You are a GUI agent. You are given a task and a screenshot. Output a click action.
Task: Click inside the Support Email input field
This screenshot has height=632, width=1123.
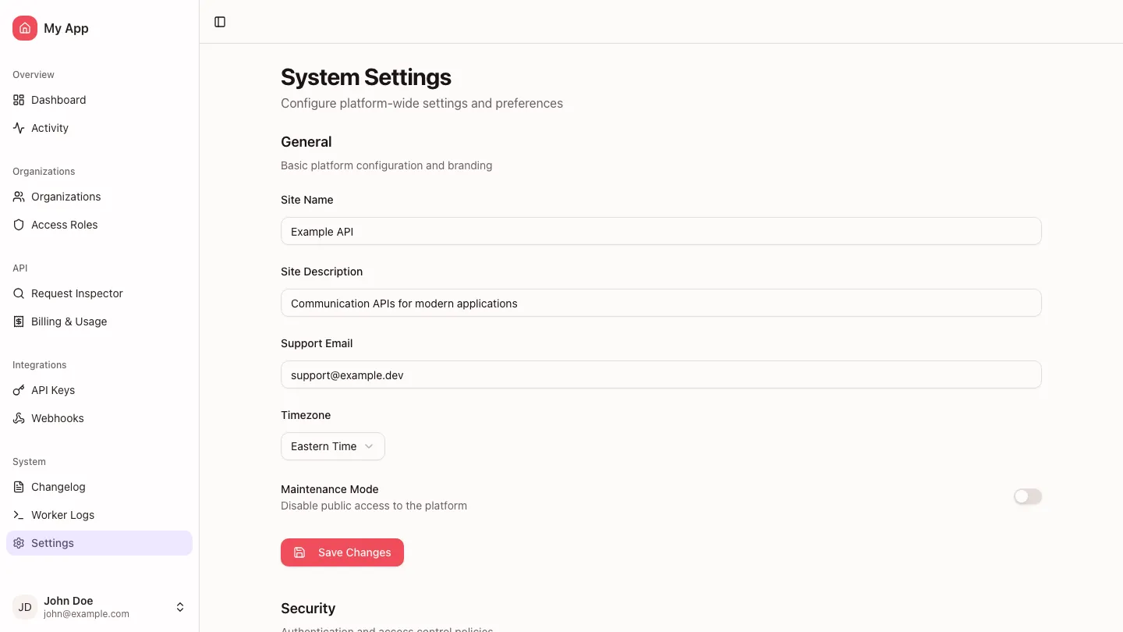[x=661, y=375]
